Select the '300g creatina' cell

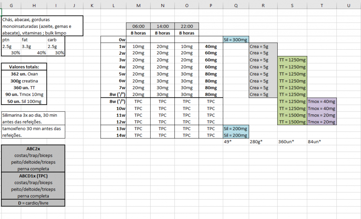point(24,81)
